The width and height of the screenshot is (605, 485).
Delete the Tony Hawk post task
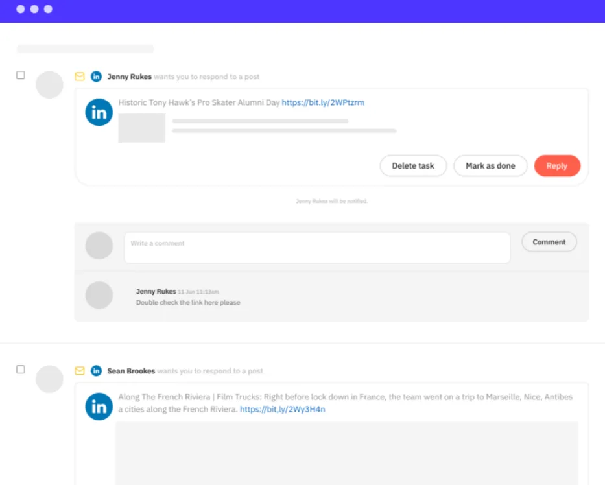pyautogui.click(x=413, y=166)
